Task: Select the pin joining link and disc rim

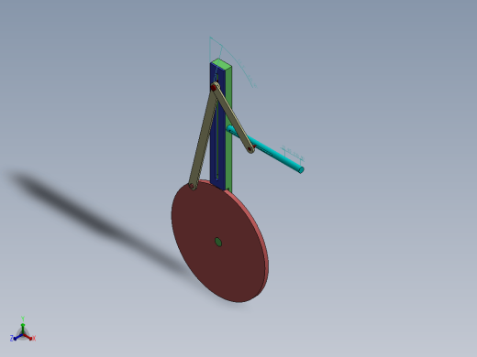Action: click(x=192, y=186)
